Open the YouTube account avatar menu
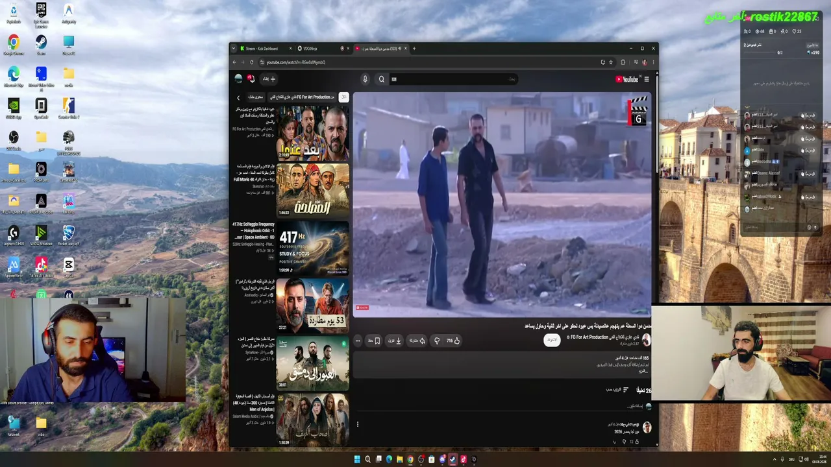The height and width of the screenshot is (467, 831). click(238, 78)
